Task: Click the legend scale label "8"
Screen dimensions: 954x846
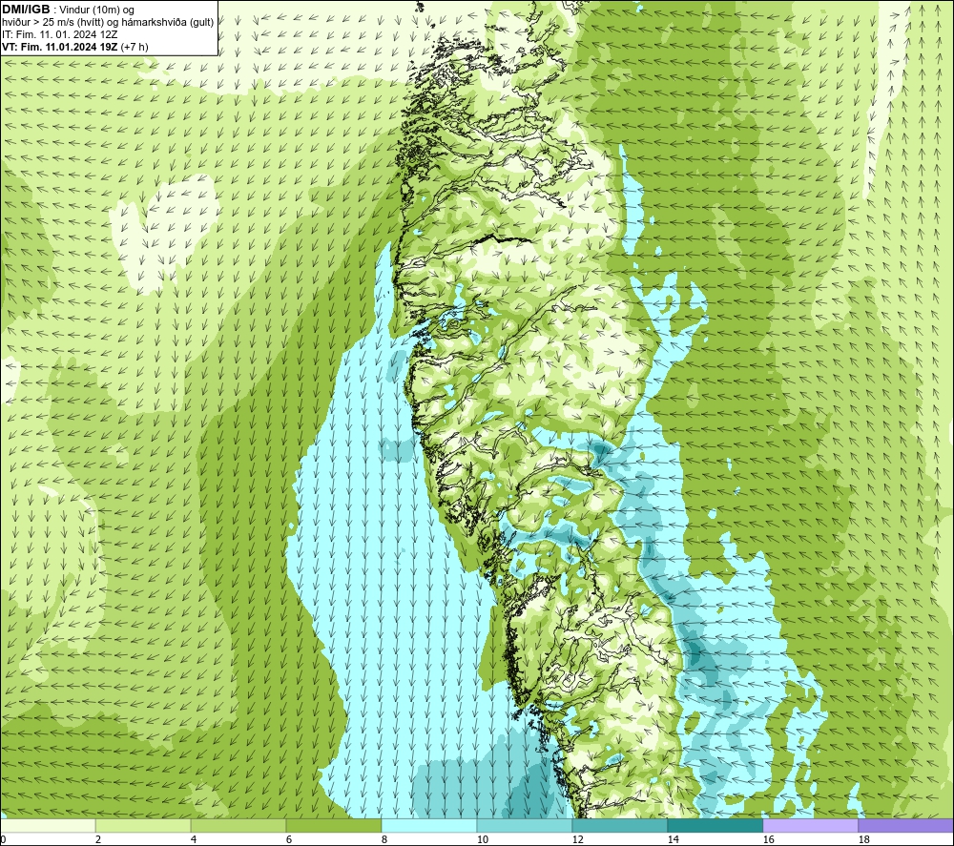Action: pyautogui.click(x=384, y=839)
